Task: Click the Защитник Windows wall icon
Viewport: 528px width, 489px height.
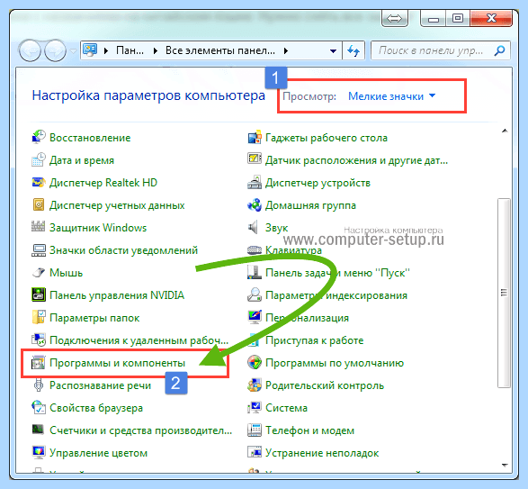Action: (x=39, y=227)
